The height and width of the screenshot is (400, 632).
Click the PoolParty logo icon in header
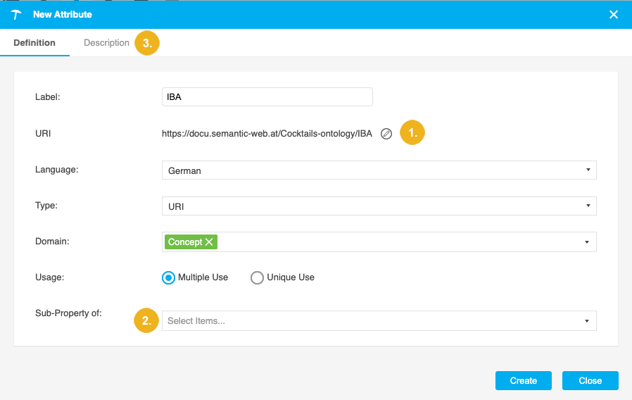coord(15,15)
